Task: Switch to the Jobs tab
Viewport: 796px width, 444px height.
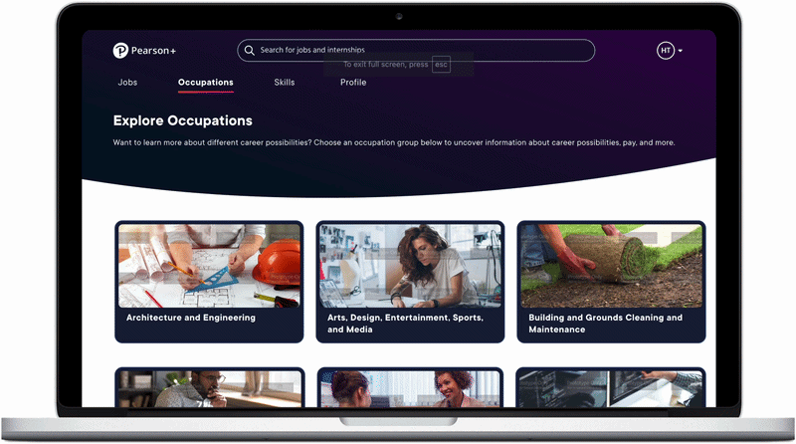Action: point(127,83)
